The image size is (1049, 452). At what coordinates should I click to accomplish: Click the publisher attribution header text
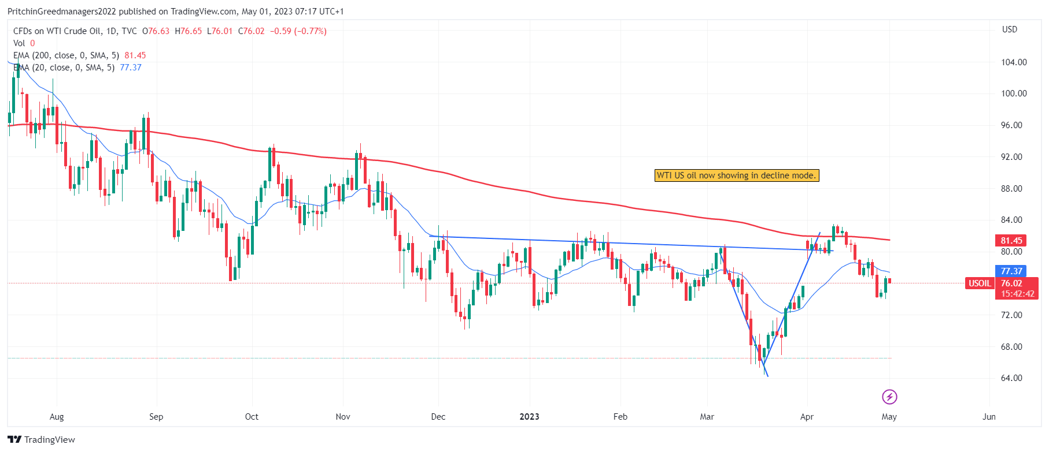pos(175,12)
